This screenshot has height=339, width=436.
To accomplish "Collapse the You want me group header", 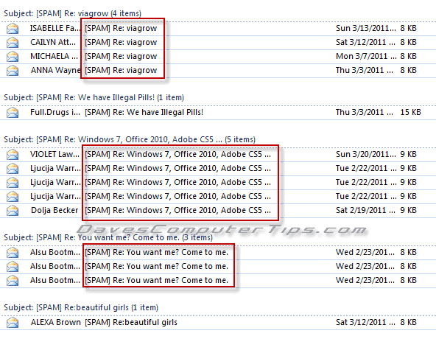I will (x=108, y=237).
